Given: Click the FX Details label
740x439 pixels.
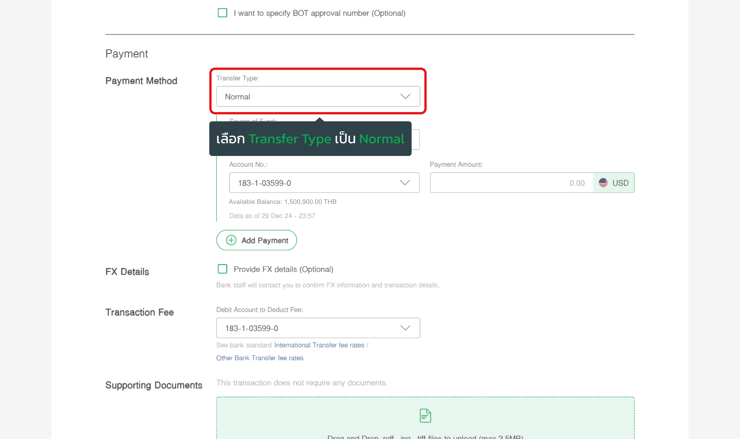Looking at the screenshot, I should tap(127, 272).
